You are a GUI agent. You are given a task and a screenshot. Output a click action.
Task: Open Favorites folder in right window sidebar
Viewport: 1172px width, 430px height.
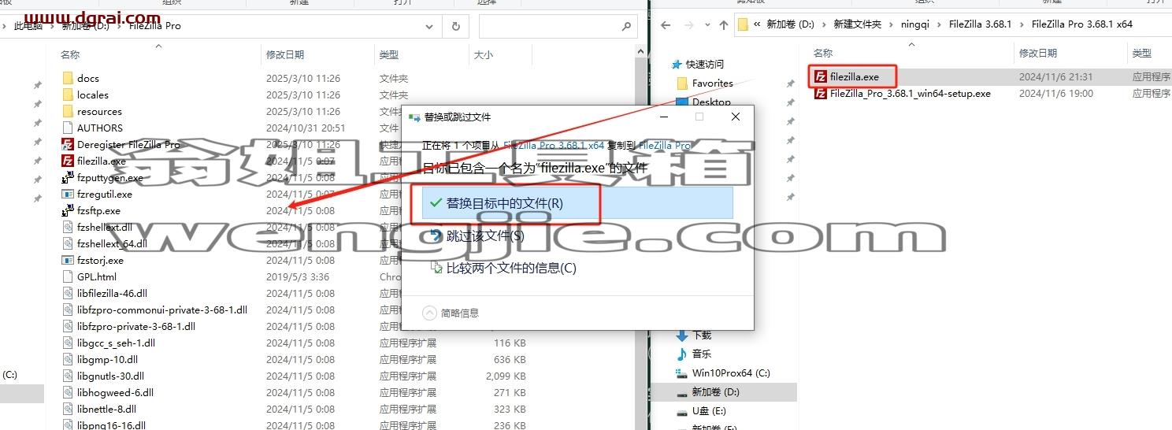713,83
